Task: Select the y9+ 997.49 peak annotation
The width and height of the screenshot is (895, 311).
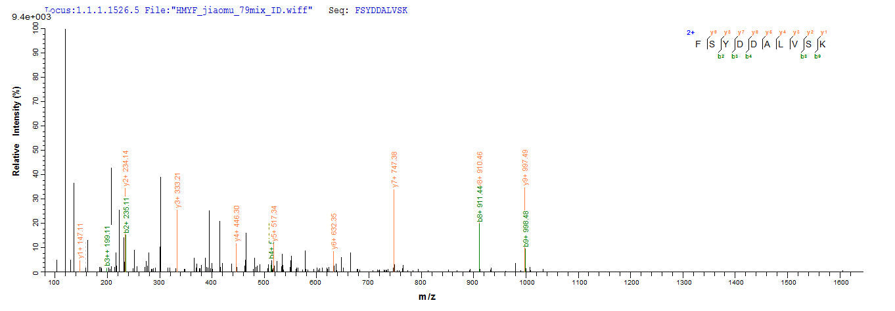Action: [x=525, y=168]
